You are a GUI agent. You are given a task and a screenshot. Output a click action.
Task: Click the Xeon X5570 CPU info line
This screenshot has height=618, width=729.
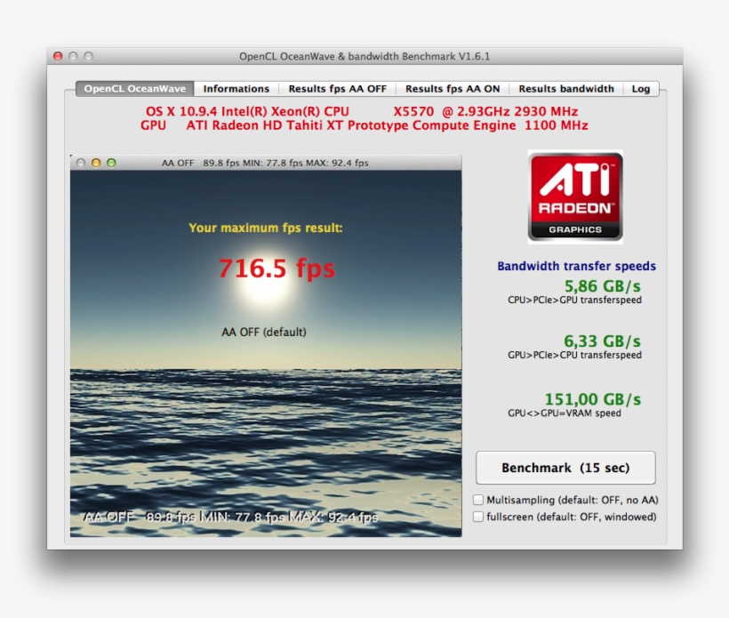coord(363,111)
